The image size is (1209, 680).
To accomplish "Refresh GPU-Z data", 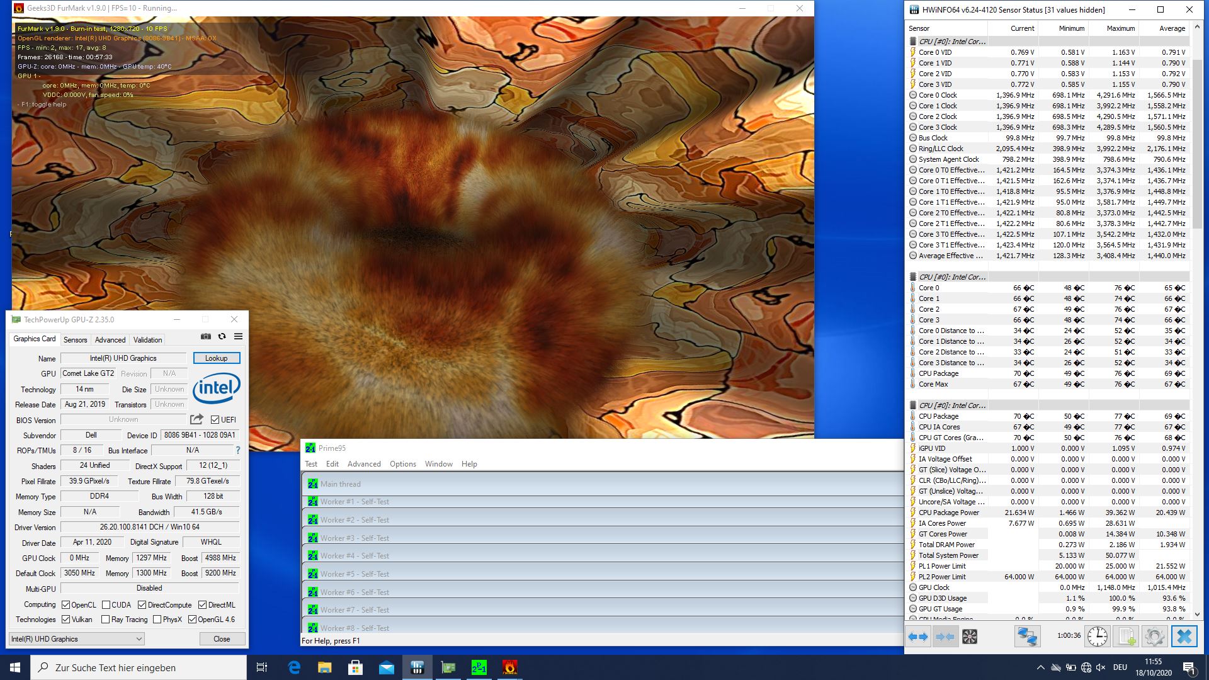I will (x=222, y=336).
